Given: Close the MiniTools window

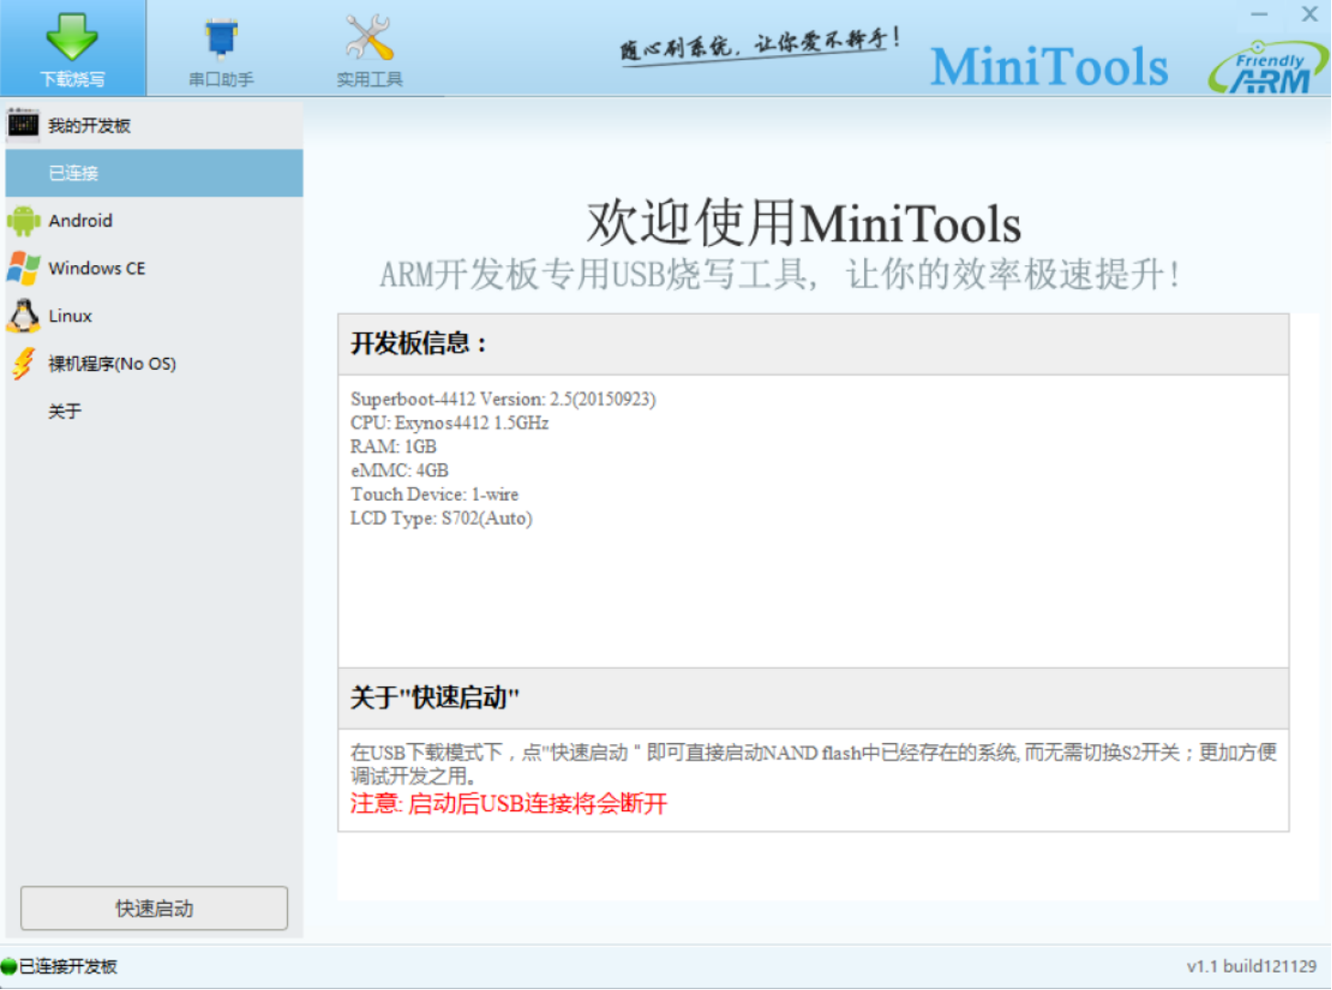Looking at the screenshot, I should click(x=1310, y=15).
